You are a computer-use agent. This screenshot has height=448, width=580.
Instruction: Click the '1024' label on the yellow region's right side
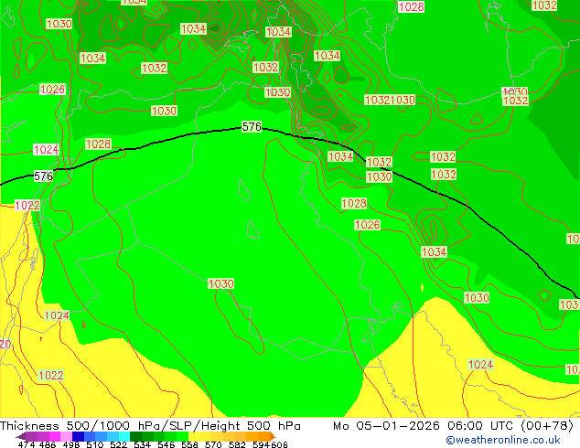click(480, 365)
